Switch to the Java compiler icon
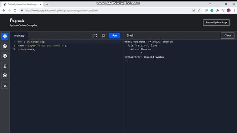The height and width of the screenshot is (133, 237). [5, 66]
